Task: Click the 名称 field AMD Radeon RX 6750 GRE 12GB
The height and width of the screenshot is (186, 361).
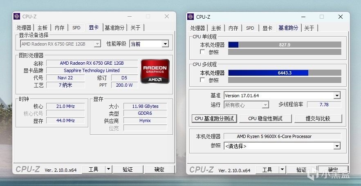Action: click(92, 63)
